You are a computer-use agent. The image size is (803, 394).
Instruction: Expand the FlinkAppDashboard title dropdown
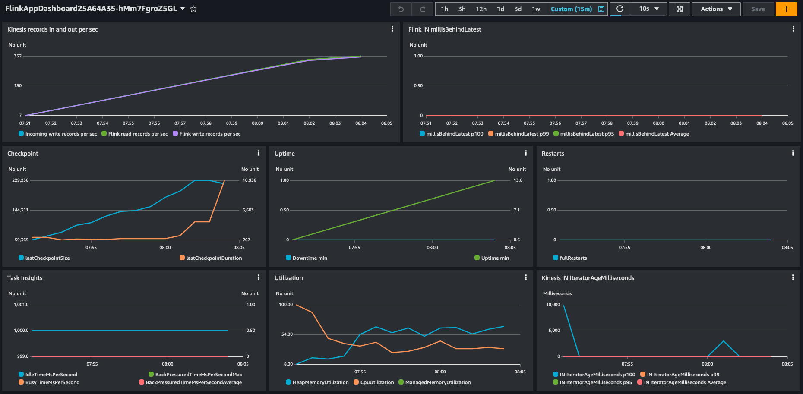click(182, 8)
